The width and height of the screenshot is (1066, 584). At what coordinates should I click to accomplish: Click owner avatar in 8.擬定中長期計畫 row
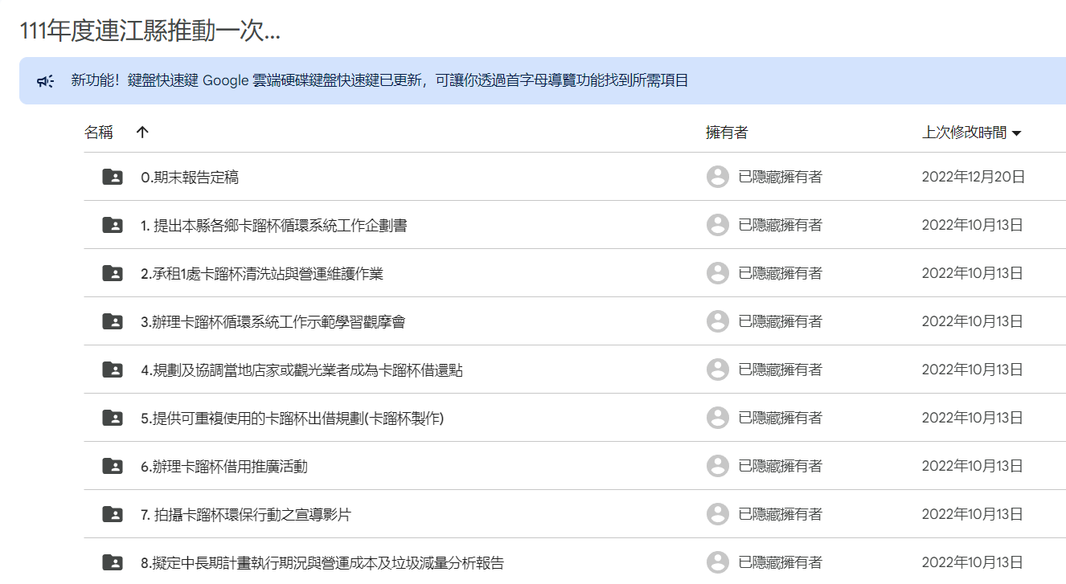(x=718, y=562)
